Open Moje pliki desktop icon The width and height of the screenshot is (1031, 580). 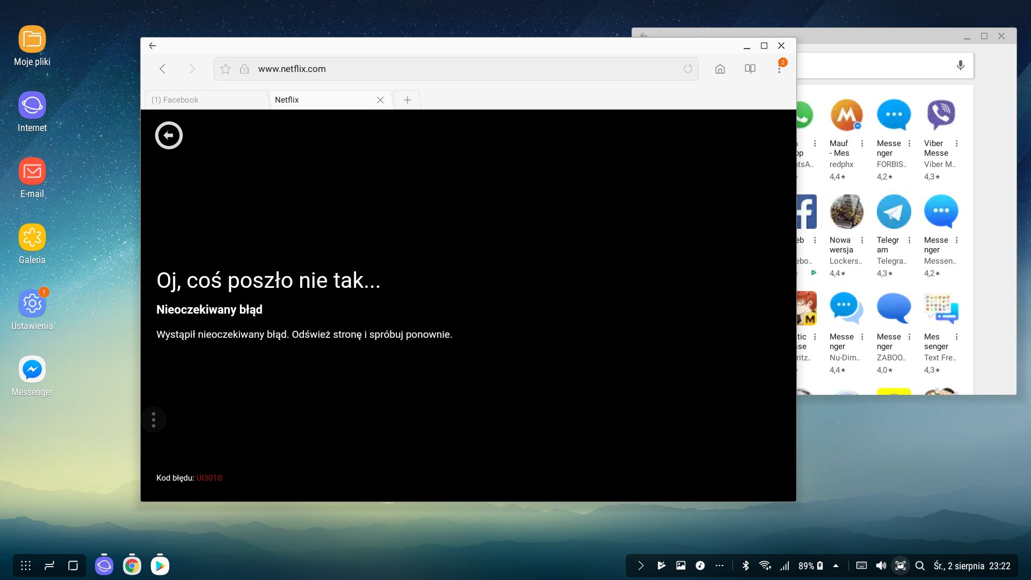click(32, 39)
